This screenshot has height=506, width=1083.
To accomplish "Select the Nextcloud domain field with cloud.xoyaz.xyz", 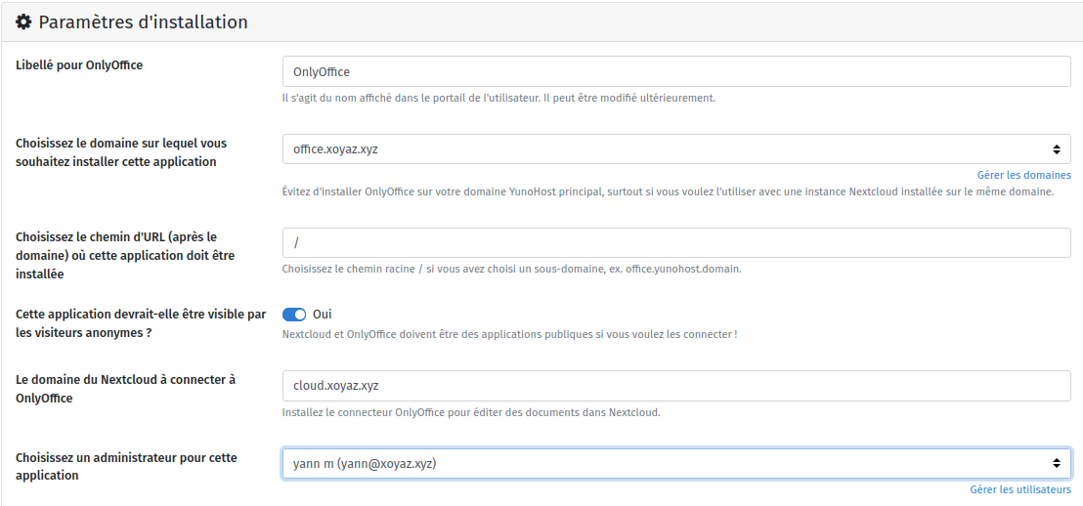I will coord(675,386).
